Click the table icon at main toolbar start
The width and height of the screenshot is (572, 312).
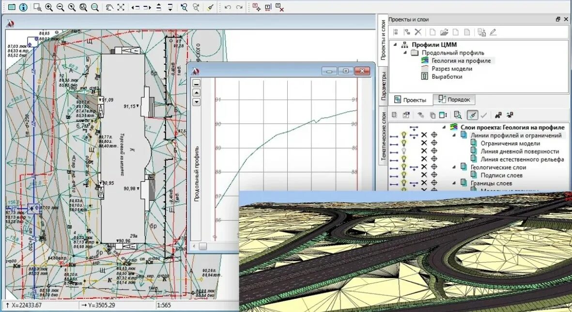[11, 7]
